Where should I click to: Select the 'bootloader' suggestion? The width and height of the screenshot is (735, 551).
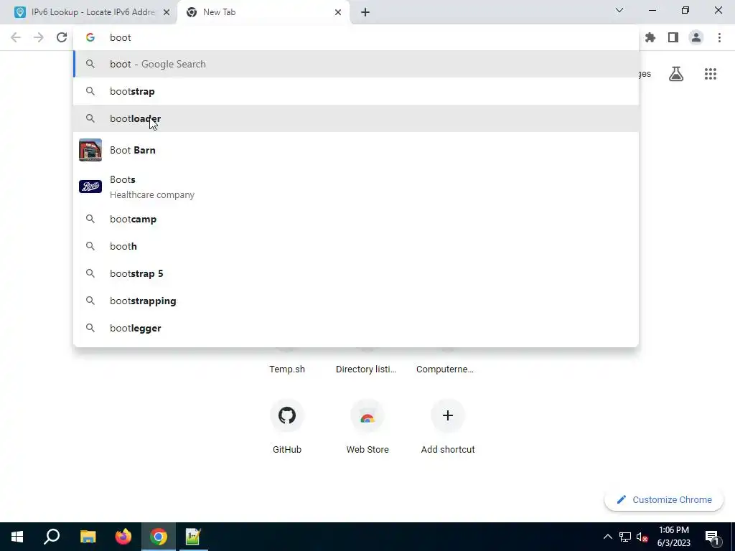pyautogui.click(x=356, y=118)
